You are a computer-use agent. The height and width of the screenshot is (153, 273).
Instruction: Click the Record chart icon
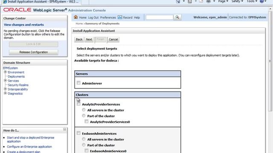(120, 17)
